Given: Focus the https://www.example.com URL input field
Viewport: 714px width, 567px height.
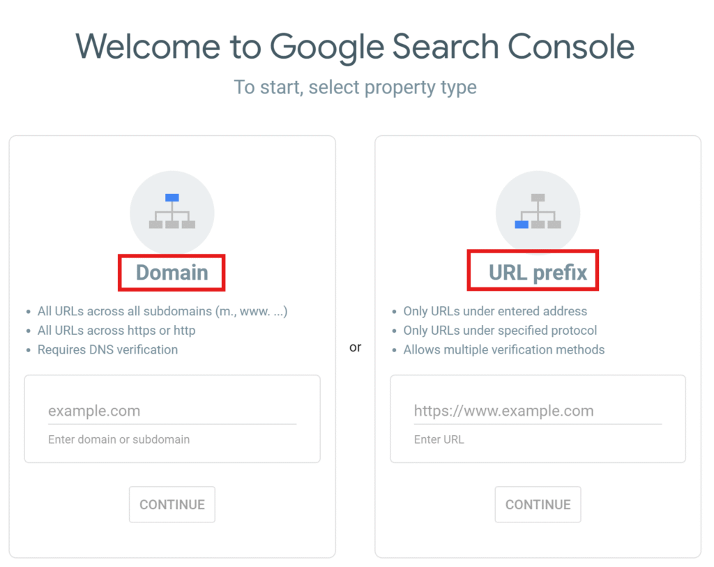Looking at the screenshot, I should point(538,411).
